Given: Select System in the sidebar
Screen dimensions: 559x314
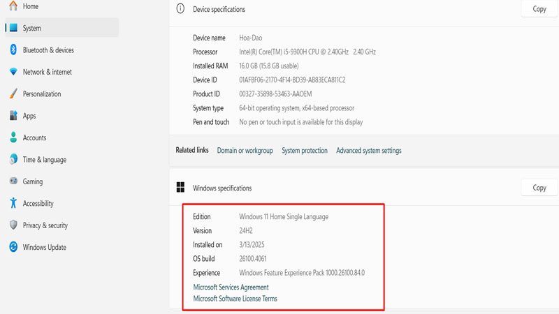Looking at the screenshot, I should [x=61, y=28].
